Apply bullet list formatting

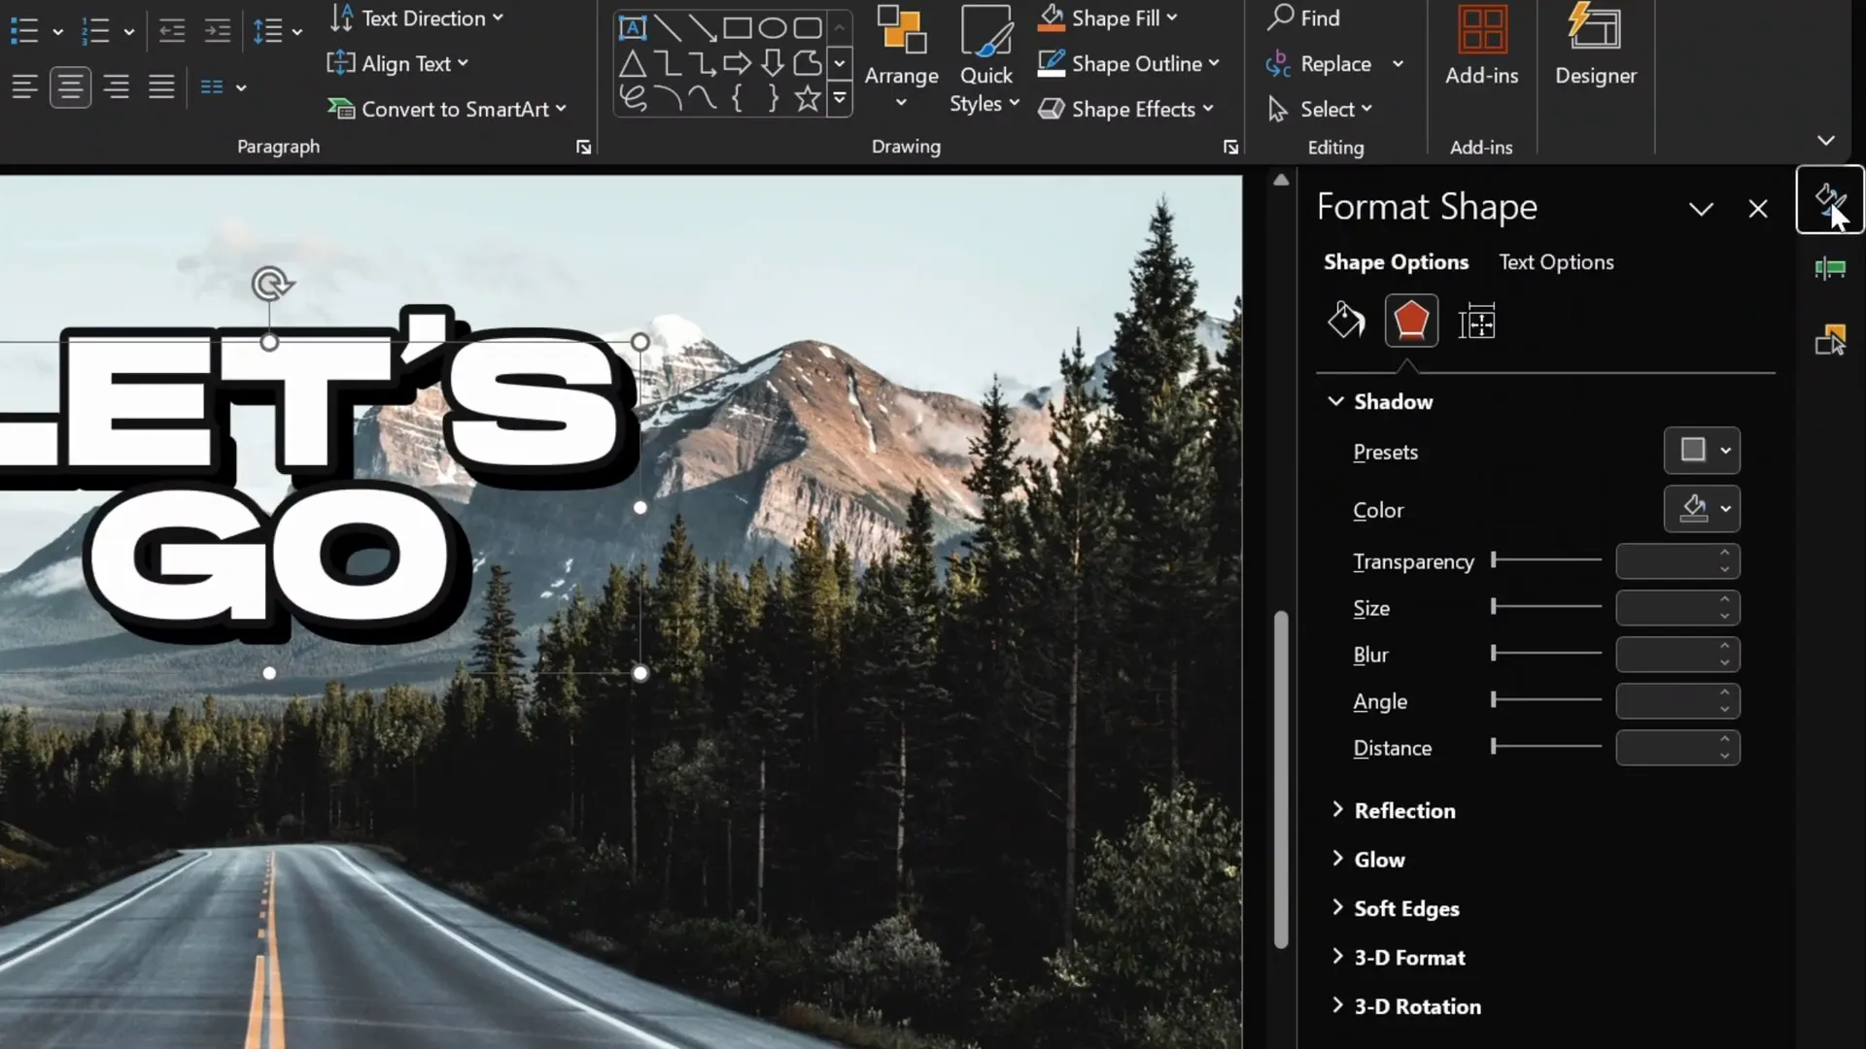[24, 32]
